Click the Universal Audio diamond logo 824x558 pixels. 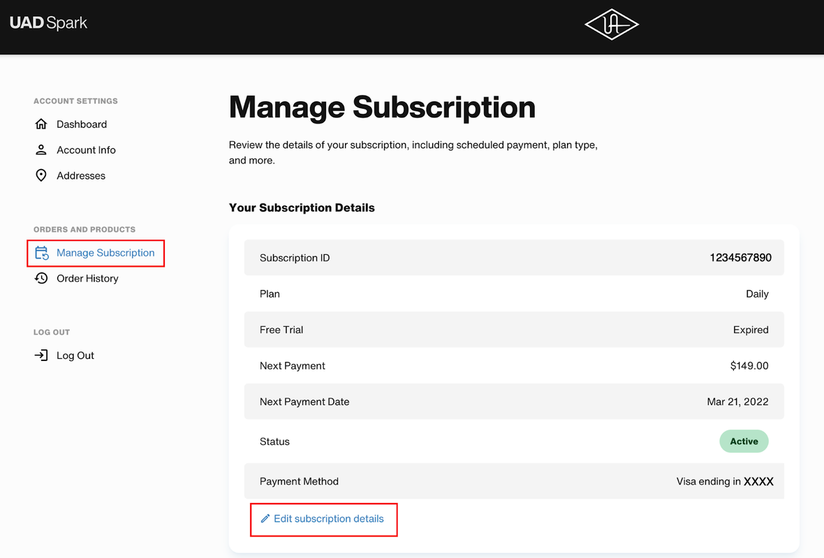point(612,24)
